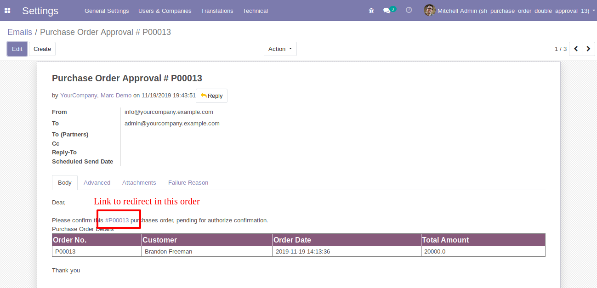Open Users & Companies menu
Screen dimensions: 597x288
coord(165,11)
